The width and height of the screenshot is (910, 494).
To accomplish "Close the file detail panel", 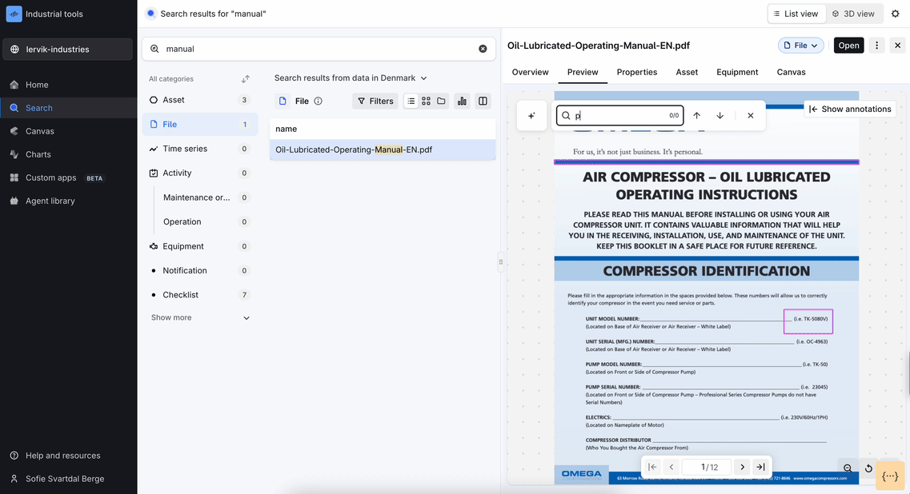I will 898,46.
